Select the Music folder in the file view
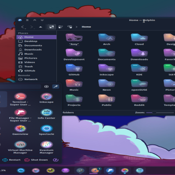The image size is (175, 175). [74, 83]
